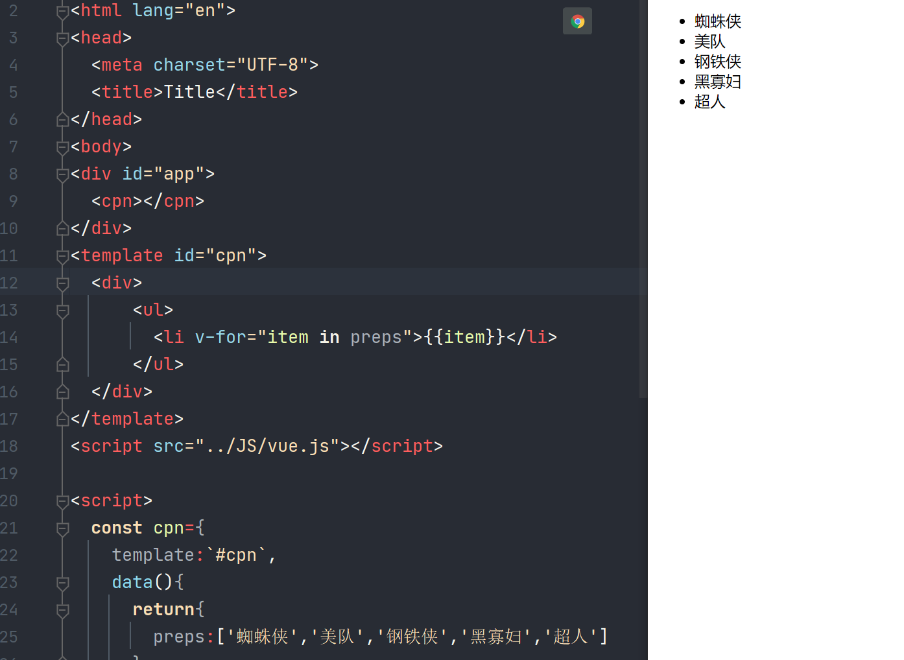Click the fold marker at closing template tag on line 17
Viewport: 904px width, 660px height.
pos(63,419)
